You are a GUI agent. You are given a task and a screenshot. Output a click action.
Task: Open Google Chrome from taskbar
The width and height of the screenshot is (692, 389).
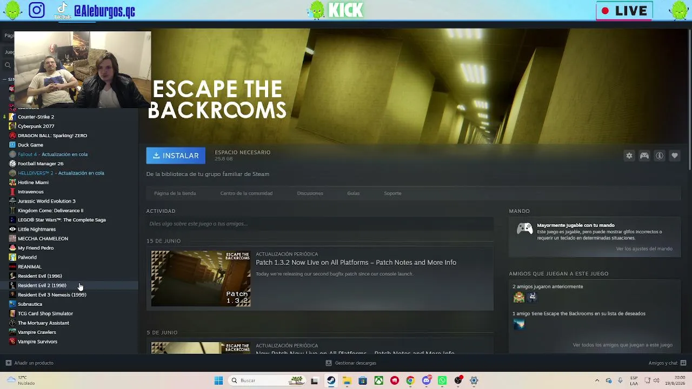(x=410, y=380)
